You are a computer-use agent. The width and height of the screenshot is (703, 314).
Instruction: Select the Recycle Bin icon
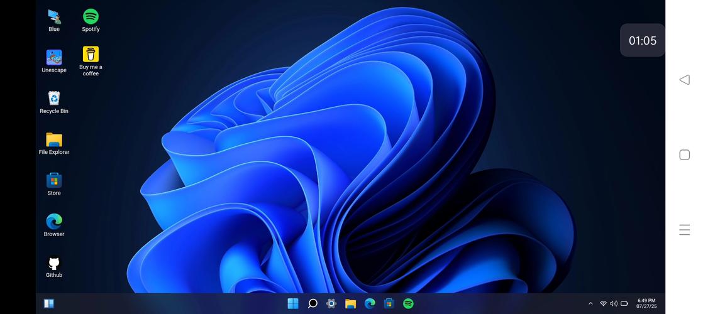click(x=54, y=102)
